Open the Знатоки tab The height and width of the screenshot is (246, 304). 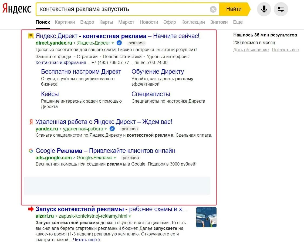(x=219, y=22)
